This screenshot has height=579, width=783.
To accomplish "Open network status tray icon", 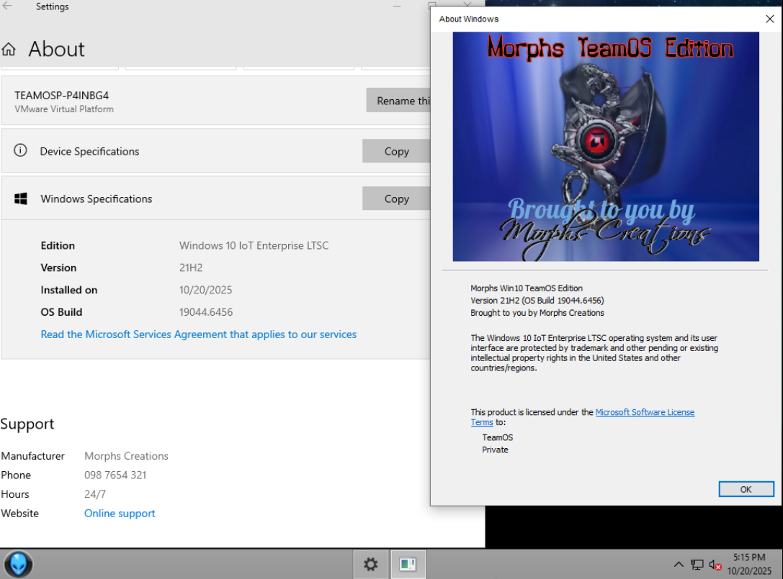I will [x=697, y=565].
